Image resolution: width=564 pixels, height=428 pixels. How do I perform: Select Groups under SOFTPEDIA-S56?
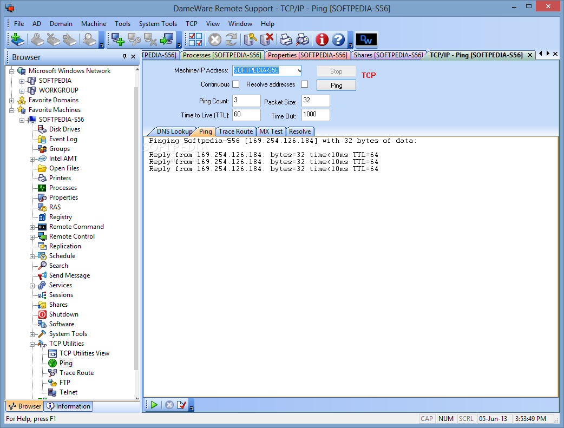tap(60, 149)
